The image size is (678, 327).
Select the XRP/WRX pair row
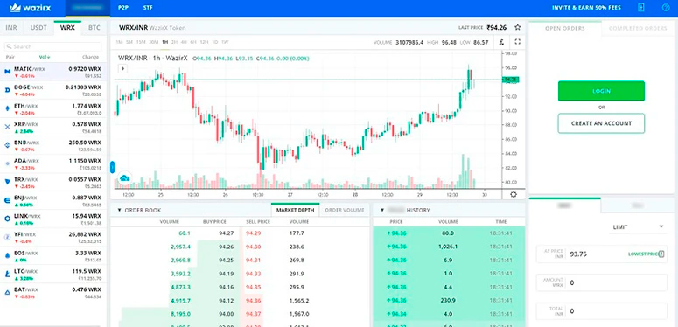click(53, 127)
